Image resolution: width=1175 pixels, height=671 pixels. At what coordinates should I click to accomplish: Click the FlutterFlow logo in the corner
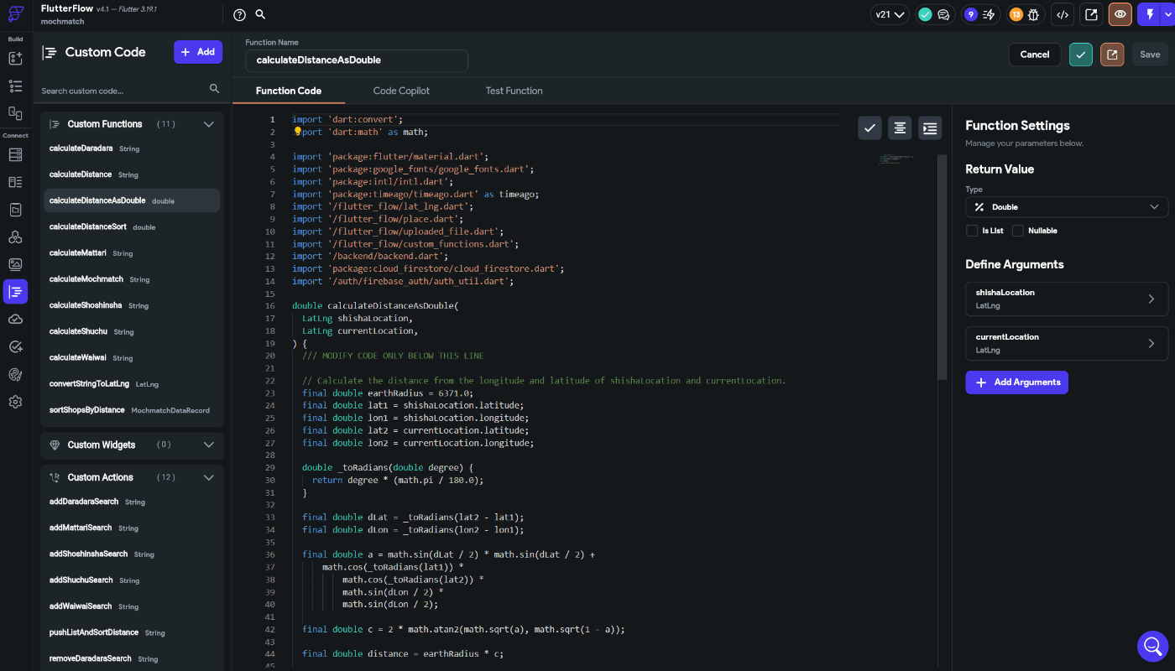(x=15, y=14)
